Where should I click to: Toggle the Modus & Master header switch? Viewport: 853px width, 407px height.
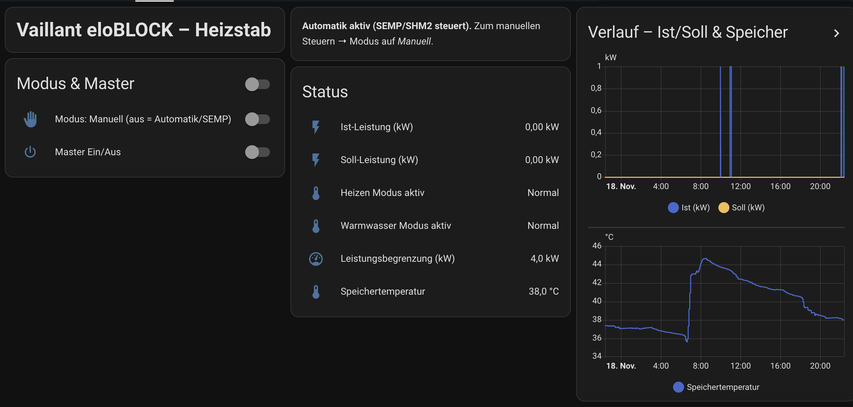[x=258, y=84]
